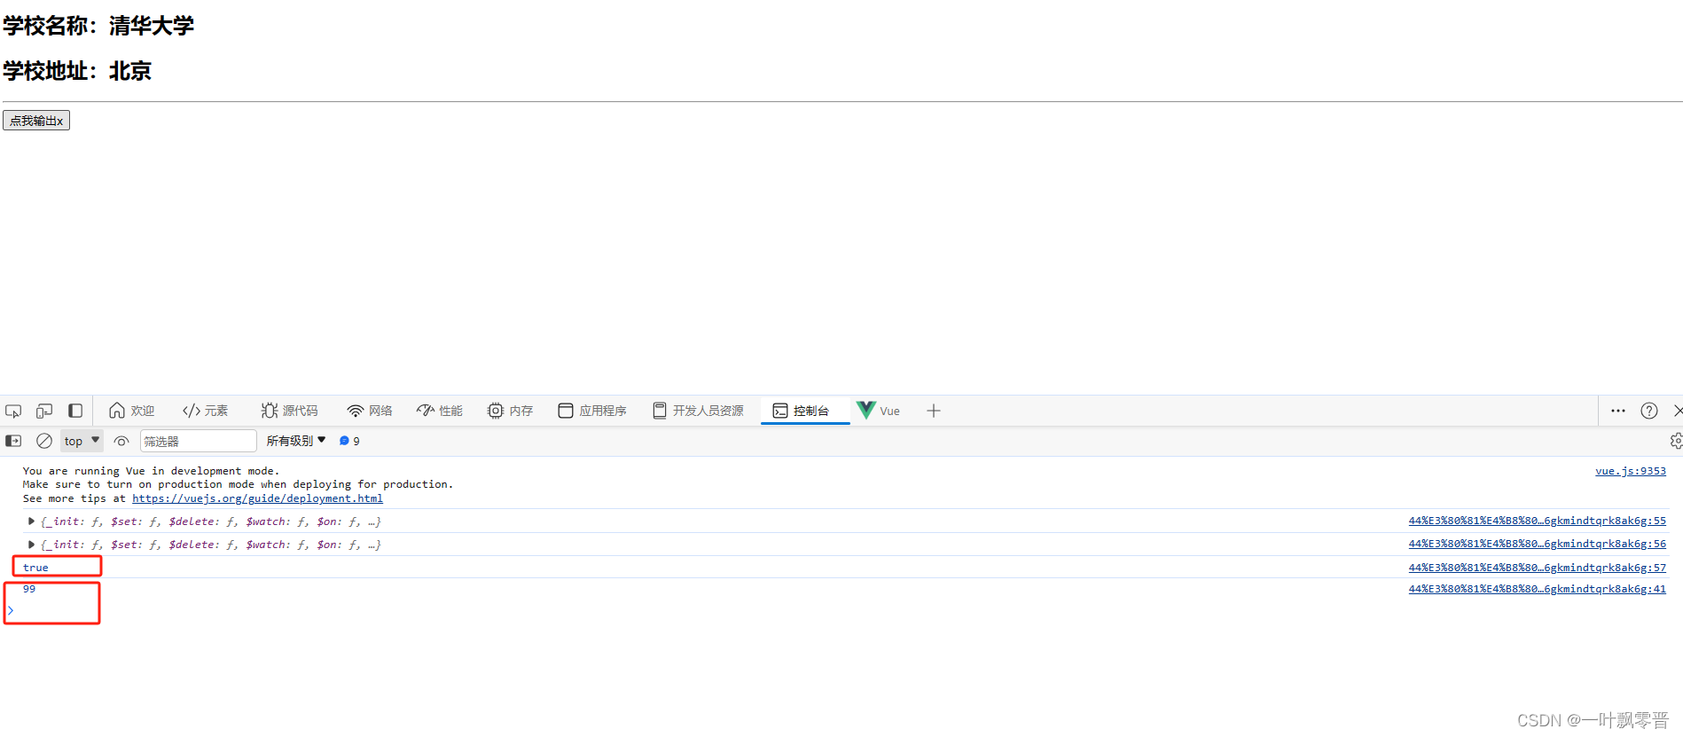1683x737 pixels.
Task: Open the 欢迎 welcome tab
Action: point(131,411)
